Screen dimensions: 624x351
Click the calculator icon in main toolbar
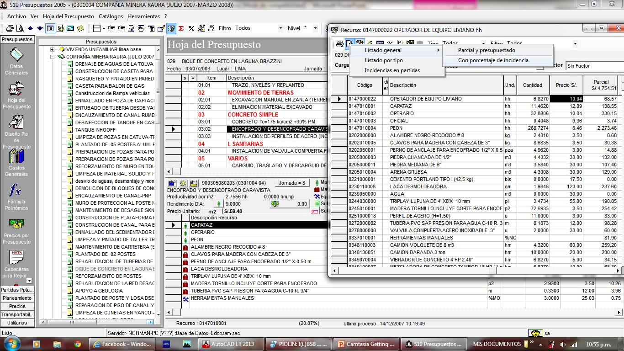(70, 28)
